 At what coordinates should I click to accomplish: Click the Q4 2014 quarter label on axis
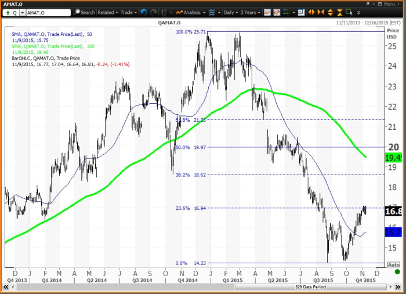tap(187, 280)
